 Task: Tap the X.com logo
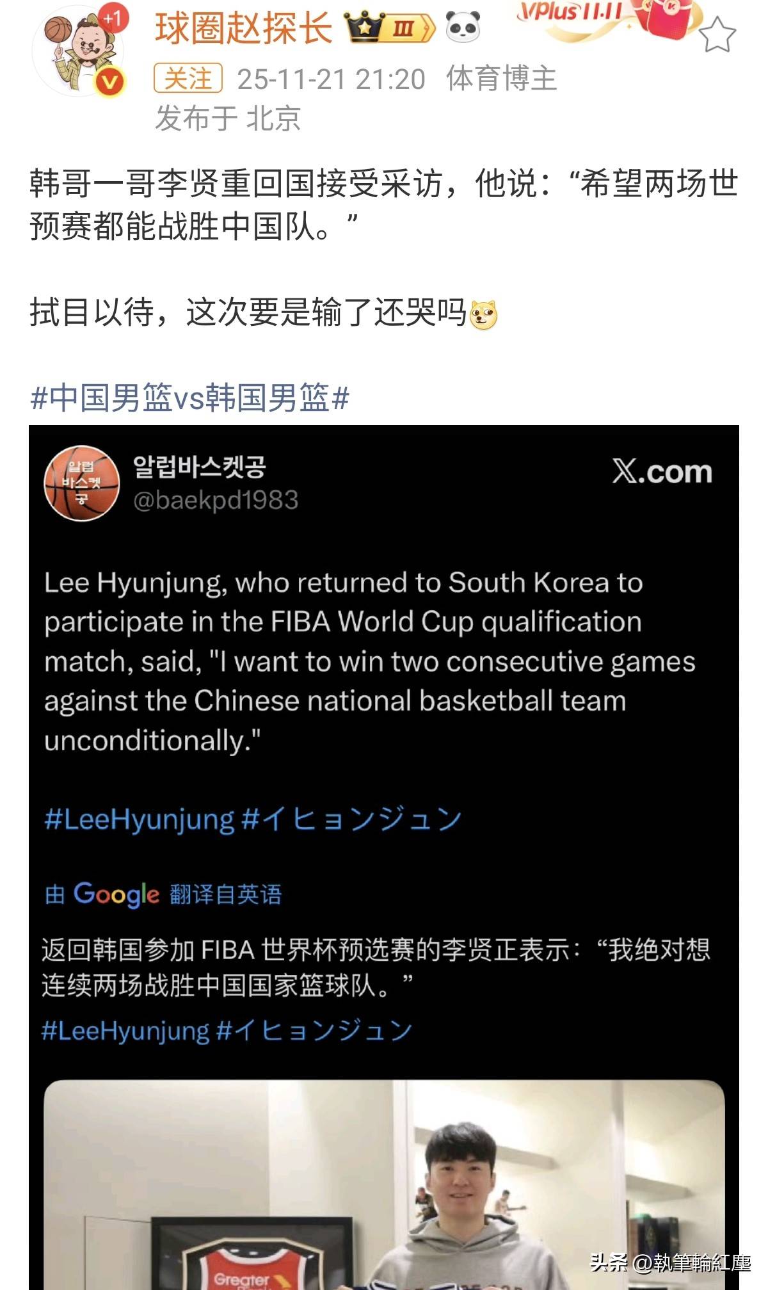pos(662,472)
